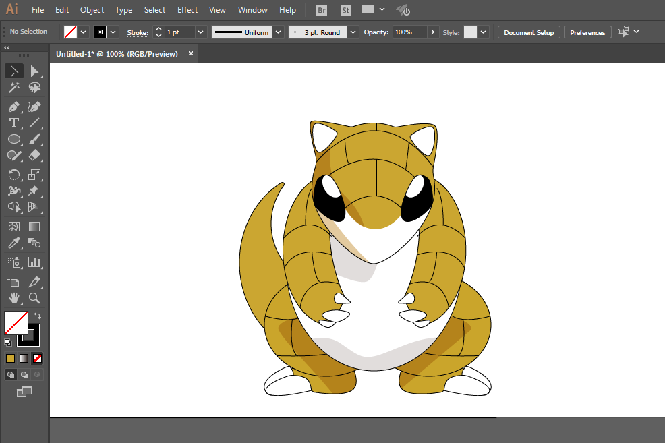Open Preferences from the control bar
Screen dimensions: 665x443
(x=587, y=32)
